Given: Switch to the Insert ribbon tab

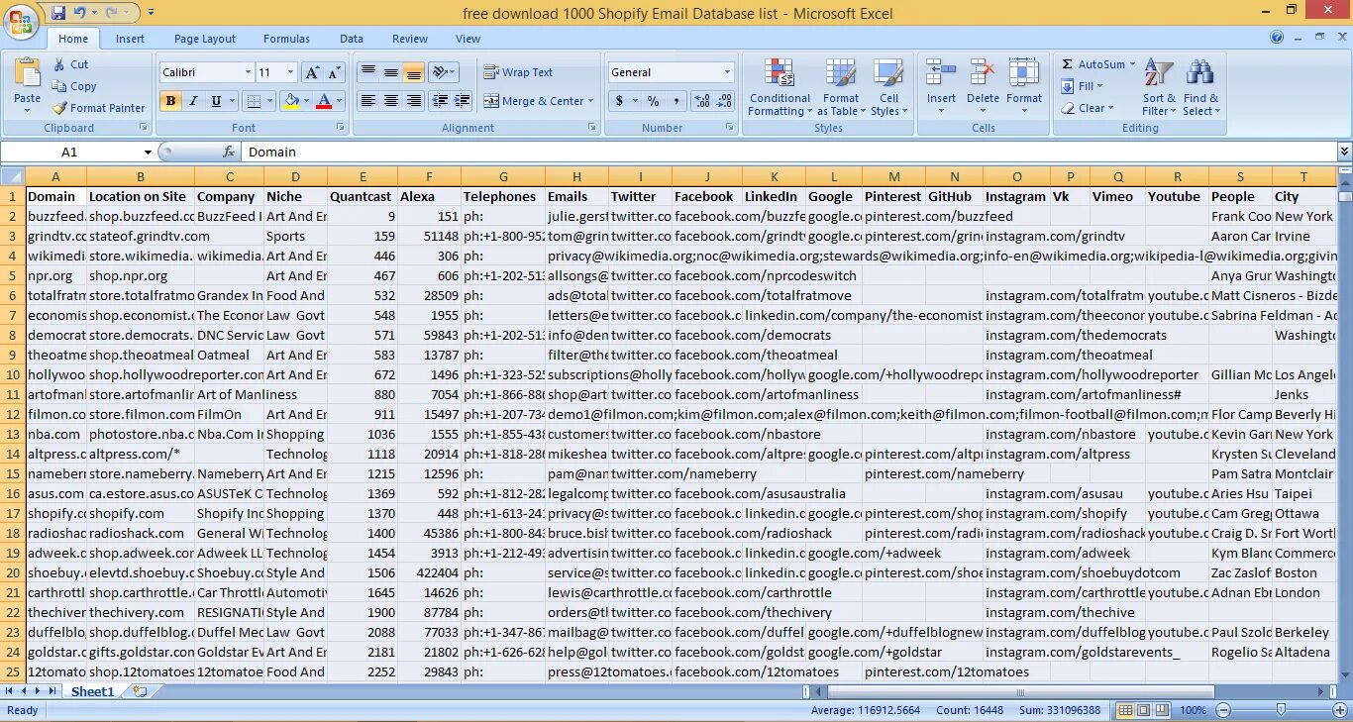Looking at the screenshot, I should (x=130, y=39).
